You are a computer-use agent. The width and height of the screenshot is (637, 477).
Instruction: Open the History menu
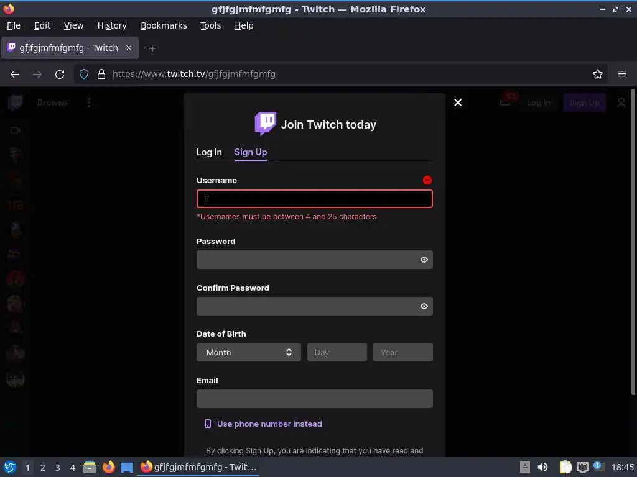coord(112,25)
